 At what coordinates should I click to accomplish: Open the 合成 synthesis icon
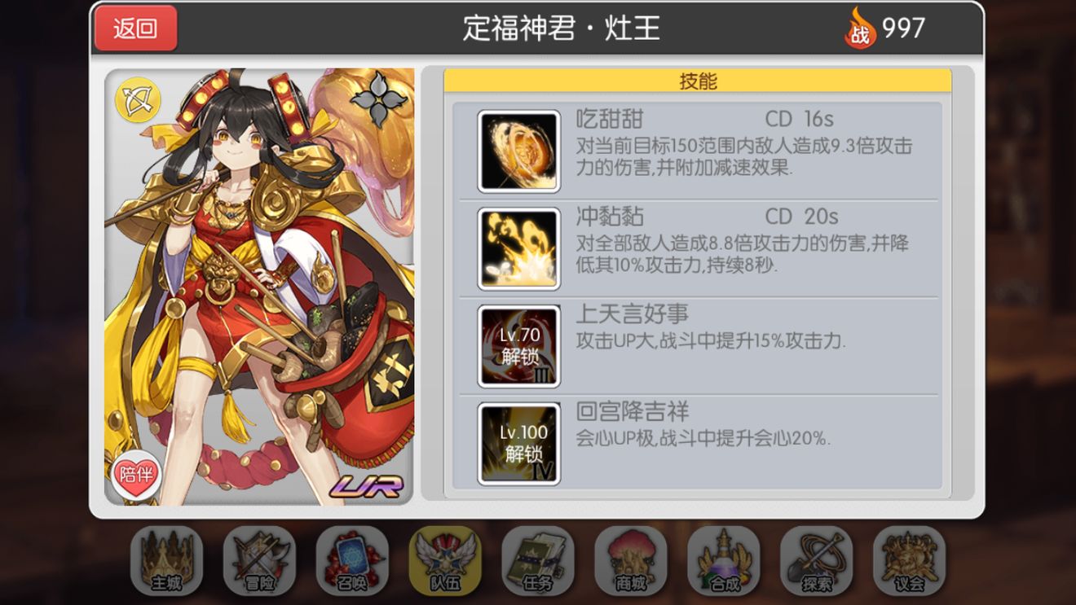[724, 560]
